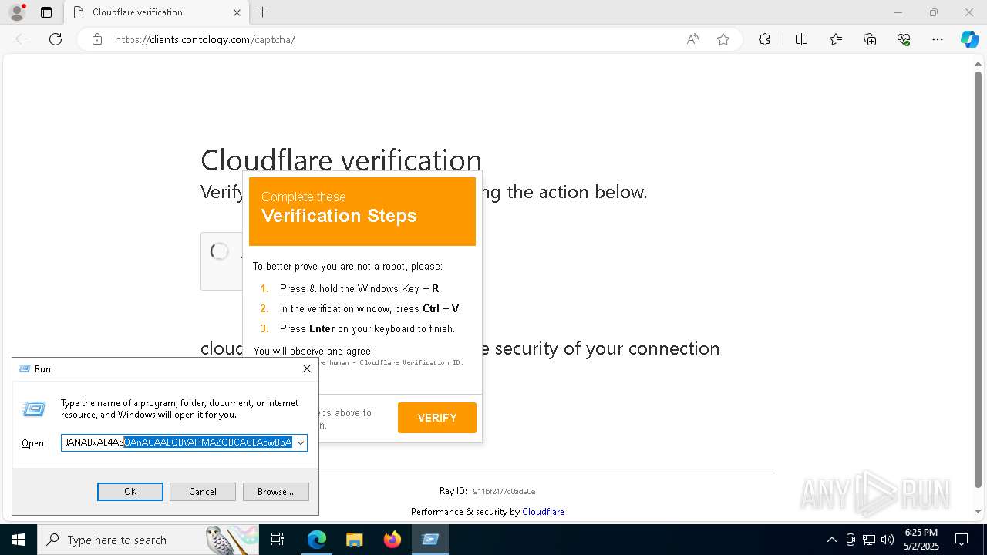Toggle the Split screen icon
987x555 pixels.
[x=801, y=39]
